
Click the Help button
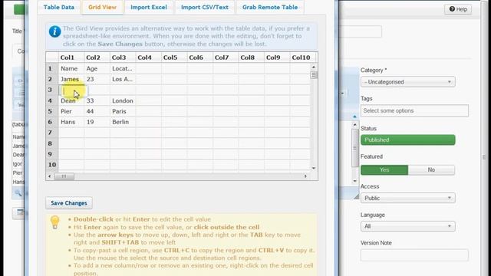point(458,9)
